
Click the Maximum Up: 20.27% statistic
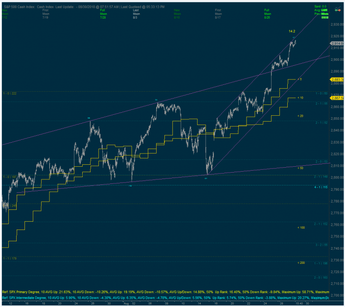tap(294, 298)
